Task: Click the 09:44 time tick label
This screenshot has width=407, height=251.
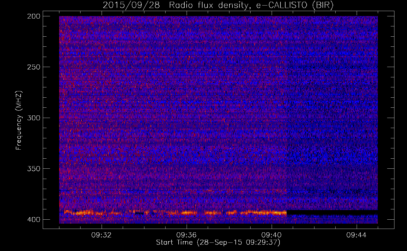Action: point(357,235)
